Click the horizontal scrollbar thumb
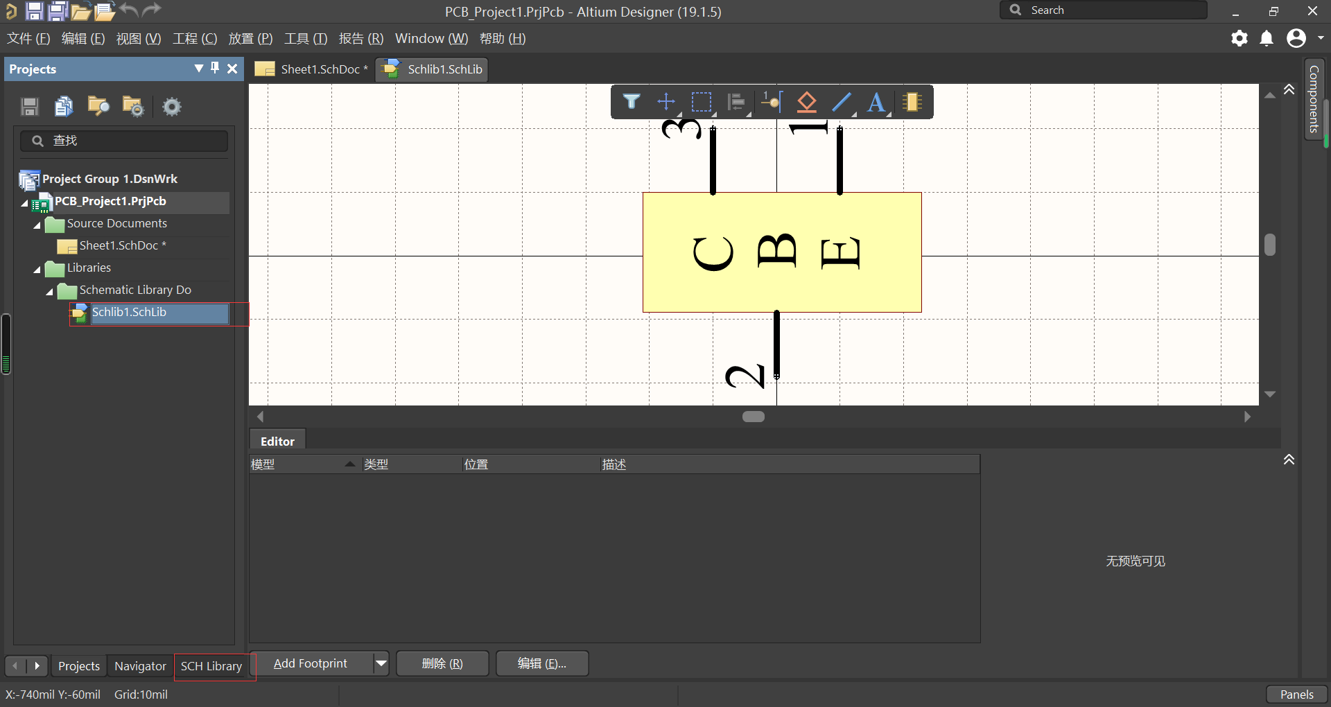The height and width of the screenshot is (707, 1331). click(754, 417)
